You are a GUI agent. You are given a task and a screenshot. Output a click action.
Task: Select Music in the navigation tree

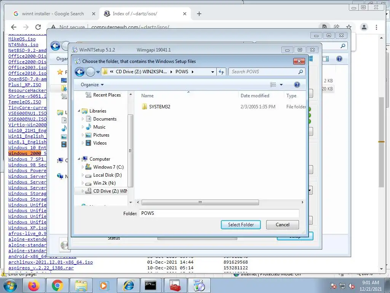[x=99, y=127]
